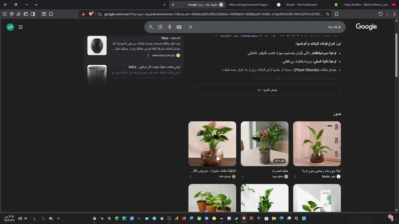Image resolution: width=399 pixels, height=224 pixels.
Task: Open the Windows Start menu
Action: (x=304, y=218)
